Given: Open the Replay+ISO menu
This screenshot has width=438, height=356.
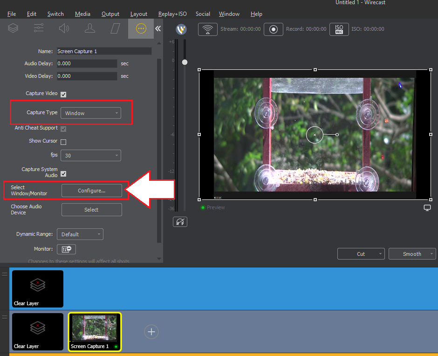Looking at the screenshot, I should point(172,14).
